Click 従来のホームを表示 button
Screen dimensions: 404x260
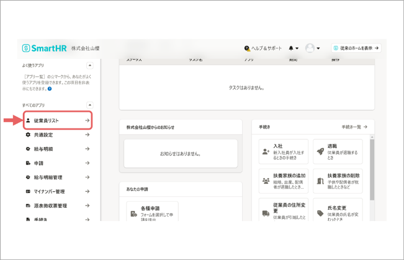pos(356,48)
